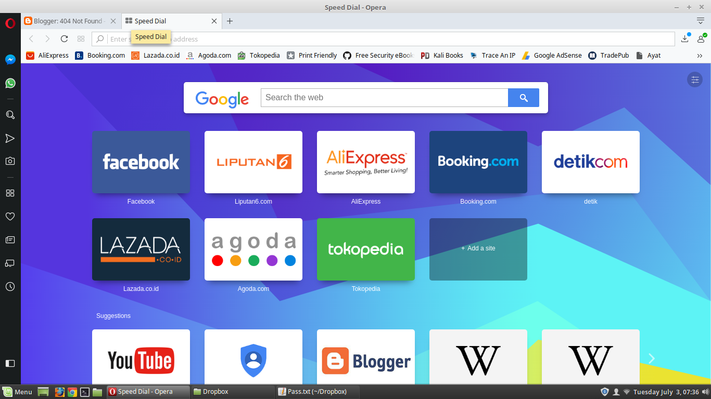Screen dimensions: 711x399
Task: Open a new tab with the plus button
Action: point(230,21)
